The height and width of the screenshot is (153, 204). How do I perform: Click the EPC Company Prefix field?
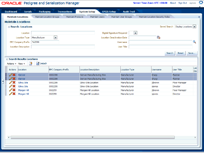[x=45, y=42]
